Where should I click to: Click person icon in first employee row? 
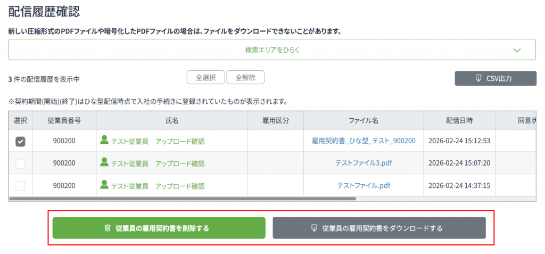point(104,140)
